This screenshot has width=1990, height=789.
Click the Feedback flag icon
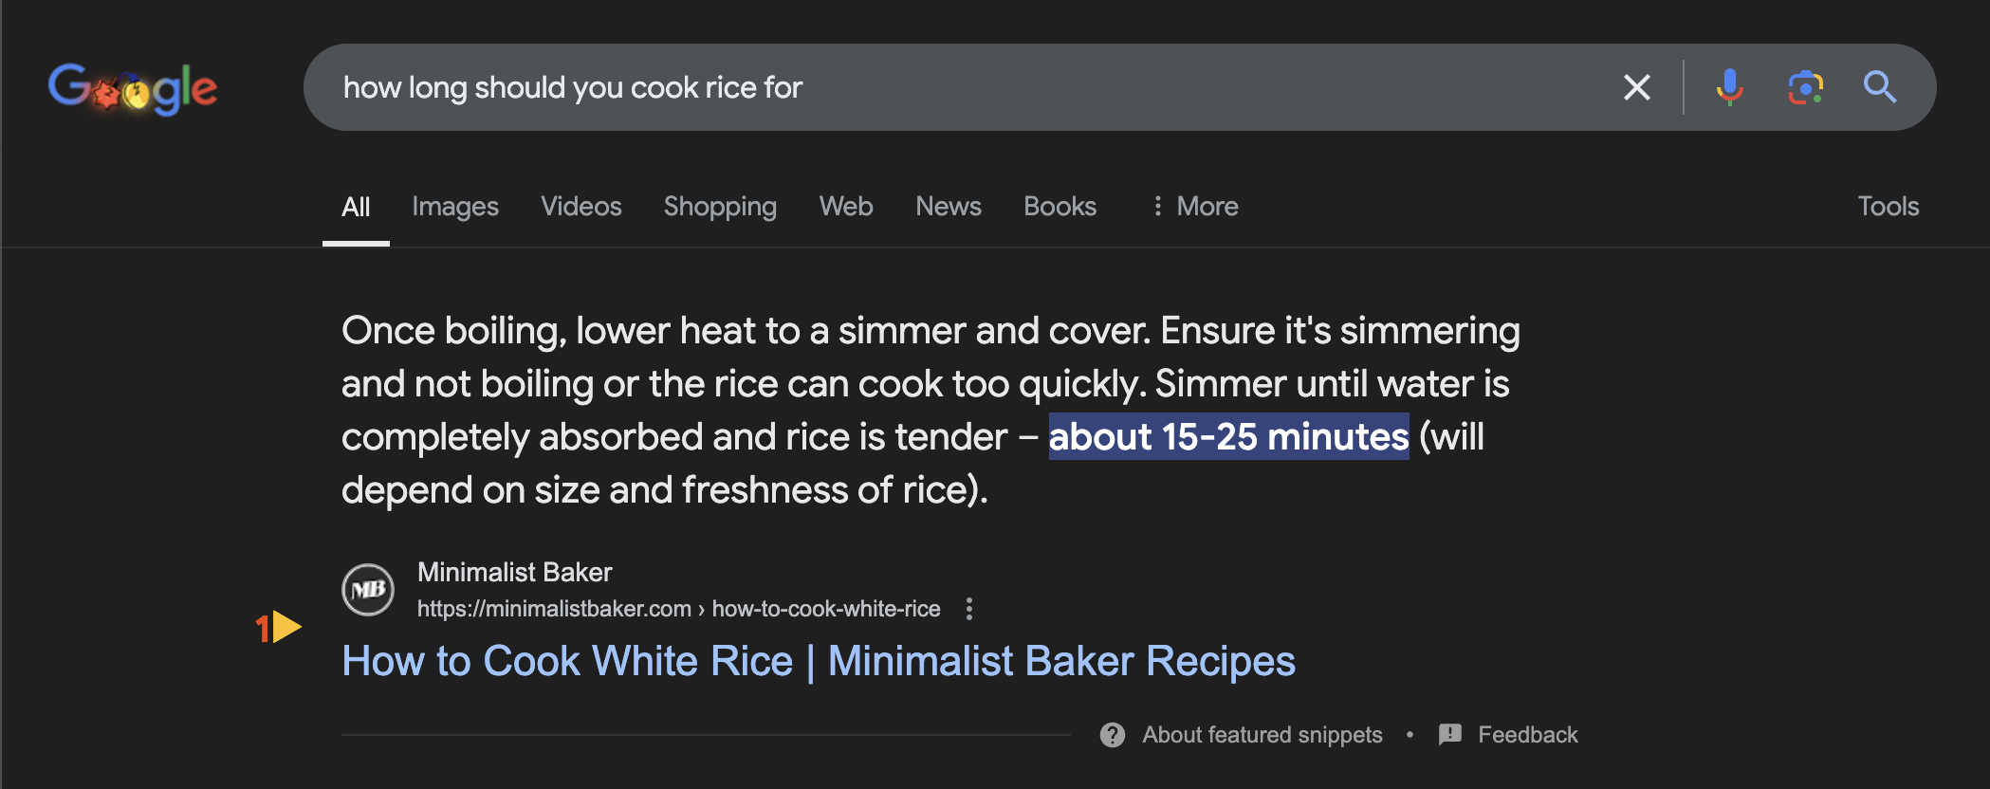(1450, 735)
